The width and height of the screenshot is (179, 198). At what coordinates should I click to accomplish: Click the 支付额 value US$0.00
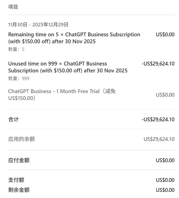point(165,180)
